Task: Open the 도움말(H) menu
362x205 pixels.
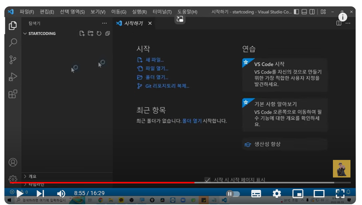Action: pyautogui.click(x=187, y=12)
